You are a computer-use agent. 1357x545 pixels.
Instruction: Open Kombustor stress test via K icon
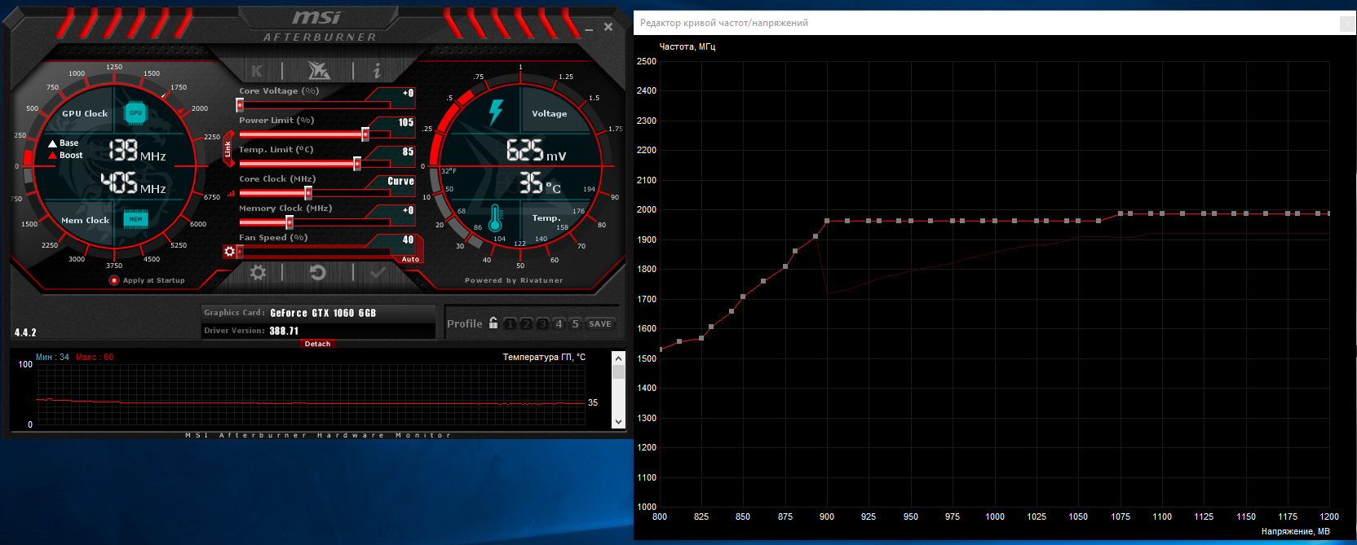257,71
